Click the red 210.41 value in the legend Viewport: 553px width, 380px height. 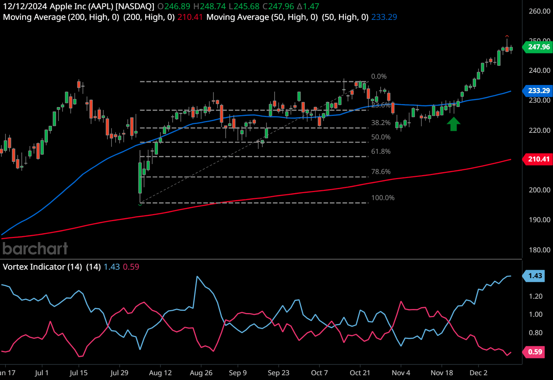[190, 17]
